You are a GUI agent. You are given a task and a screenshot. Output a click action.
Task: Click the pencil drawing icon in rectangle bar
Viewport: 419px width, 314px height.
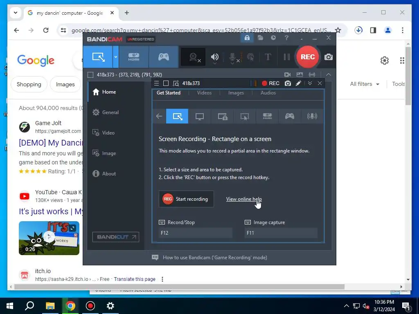coord(298,83)
